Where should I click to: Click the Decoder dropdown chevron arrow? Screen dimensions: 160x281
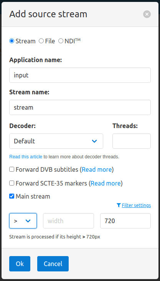(x=94, y=141)
